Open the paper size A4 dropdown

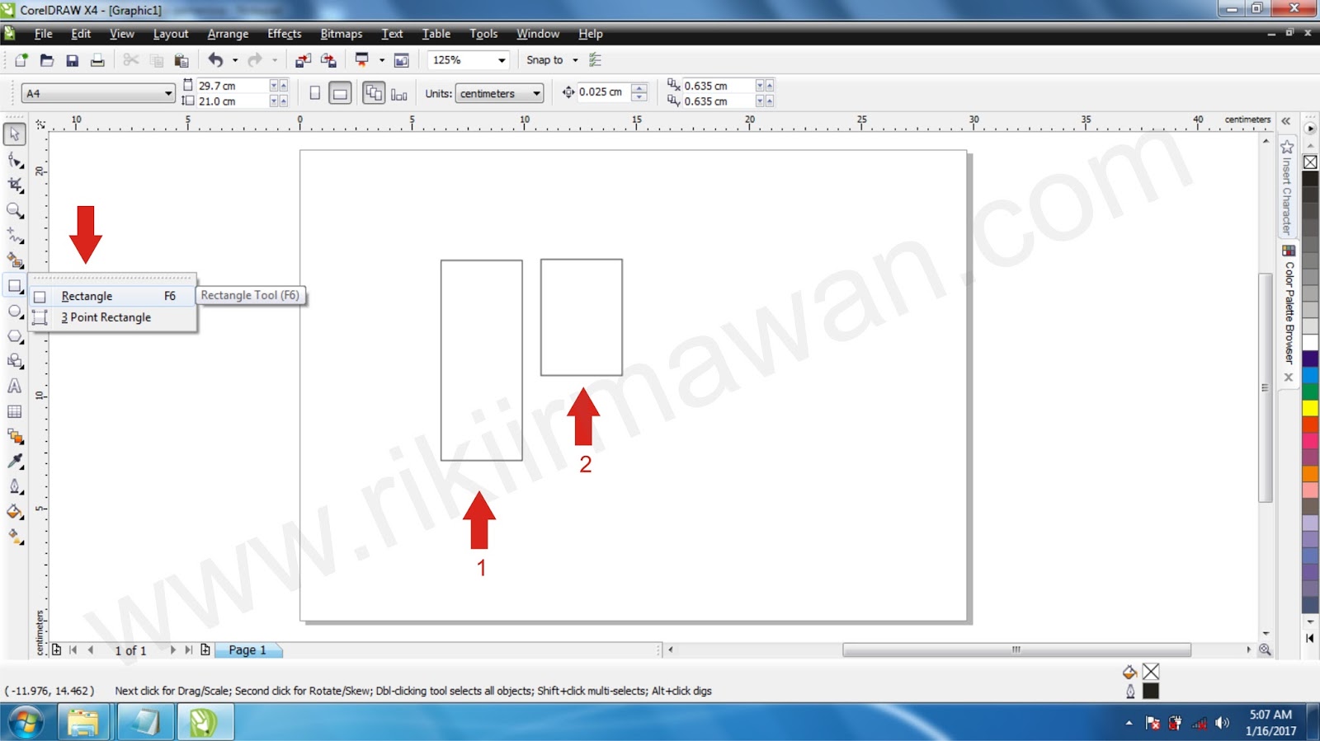99,93
